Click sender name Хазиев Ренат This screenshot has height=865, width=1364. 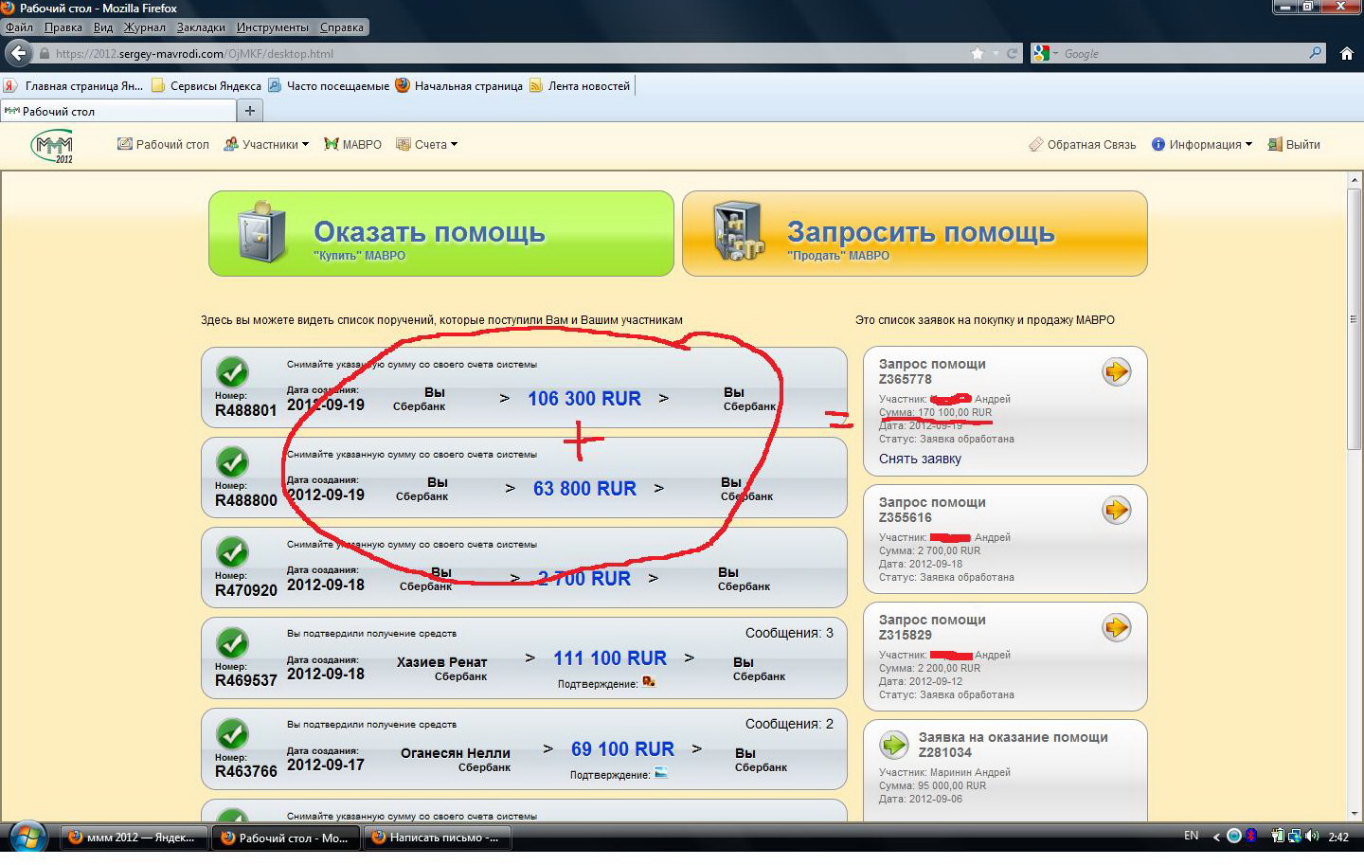441,662
